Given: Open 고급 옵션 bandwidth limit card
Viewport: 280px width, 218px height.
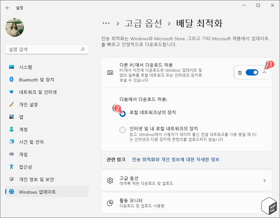Looking at the screenshot, I should pos(187,180).
